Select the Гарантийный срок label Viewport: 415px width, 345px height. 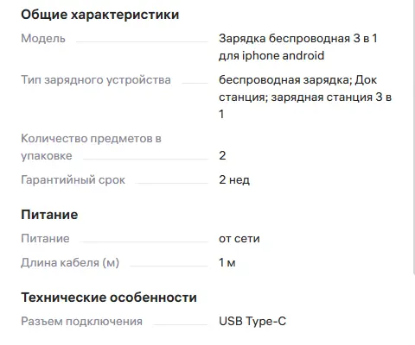click(73, 180)
